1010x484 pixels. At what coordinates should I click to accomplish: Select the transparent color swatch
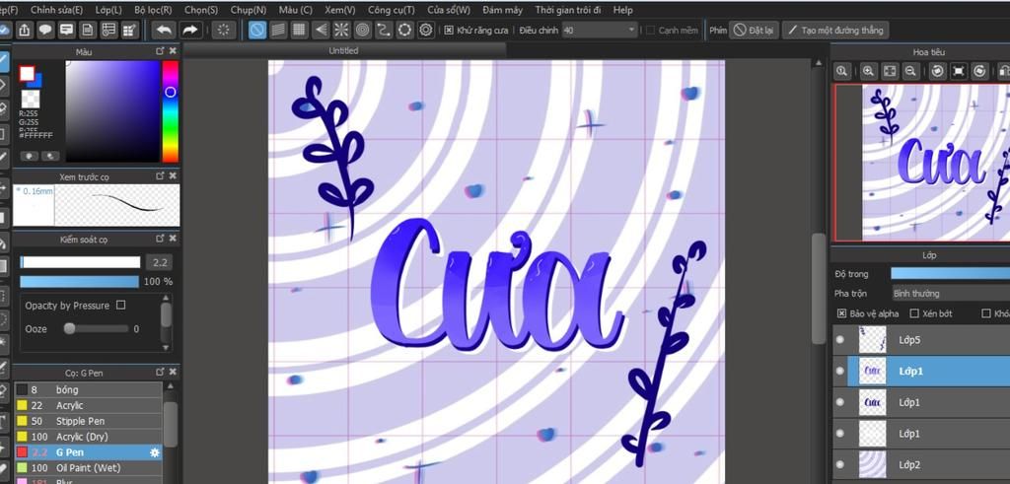(31, 99)
